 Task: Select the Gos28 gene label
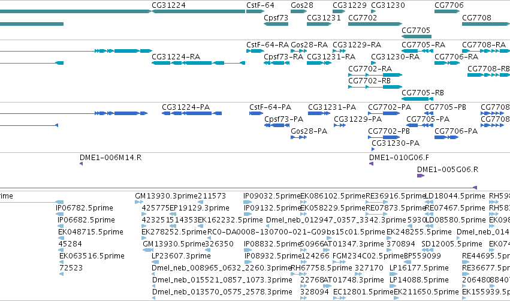coord(302,5)
